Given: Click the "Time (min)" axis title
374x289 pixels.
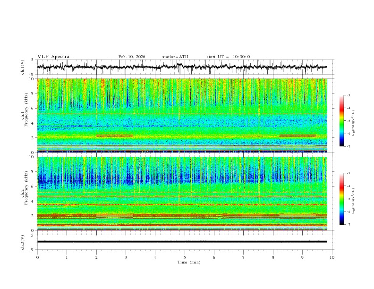Looking at the screenshot, I should point(189,262).
